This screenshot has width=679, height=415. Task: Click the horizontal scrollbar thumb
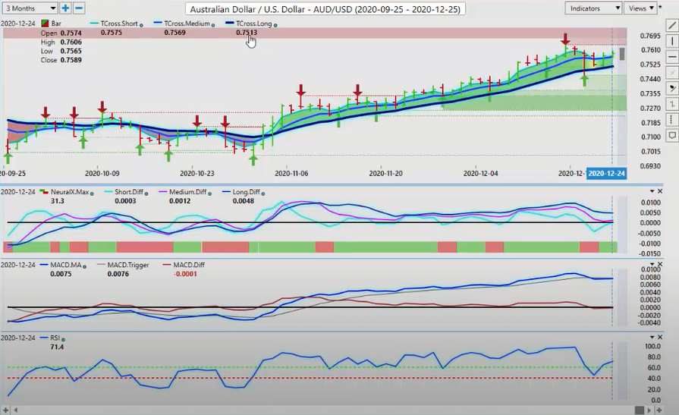(x=639, y=410)
